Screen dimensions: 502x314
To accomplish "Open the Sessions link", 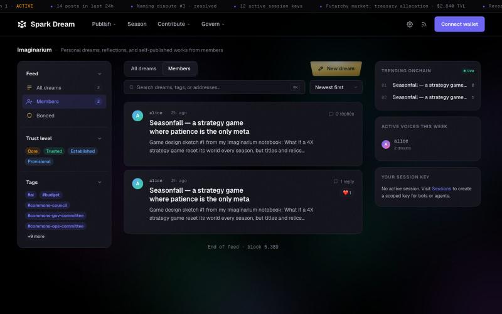I will tap(441, 189).
